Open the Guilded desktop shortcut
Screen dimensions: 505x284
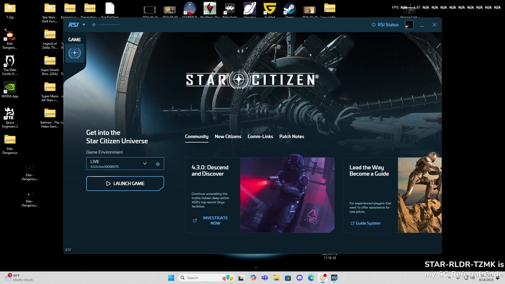coord(270,10)
